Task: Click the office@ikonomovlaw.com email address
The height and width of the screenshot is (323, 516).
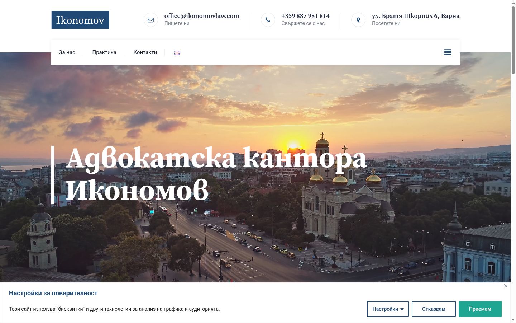Action: click(202, 16)
